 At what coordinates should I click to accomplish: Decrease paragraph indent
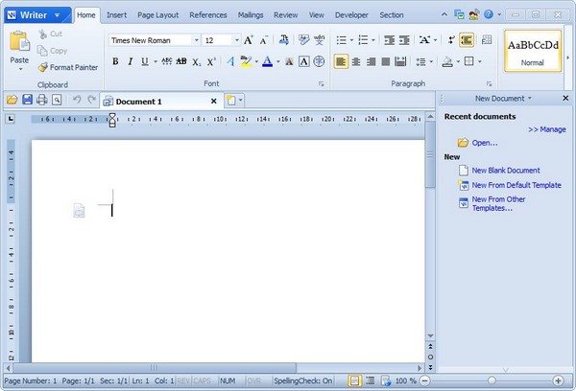(389, 40)
